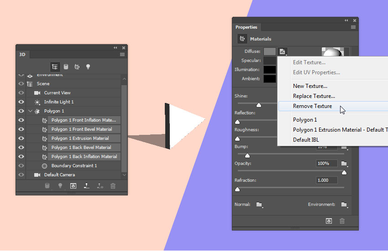Viewport: 388px width, 251px height.
Task: Click the Environment texture folder icon
Action: (344, 205)
